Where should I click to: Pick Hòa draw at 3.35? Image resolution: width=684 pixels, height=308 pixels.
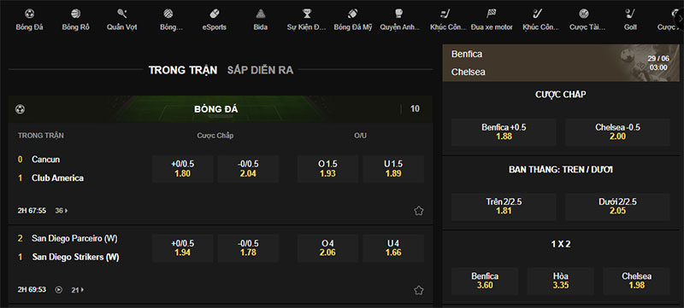point(561,281)
